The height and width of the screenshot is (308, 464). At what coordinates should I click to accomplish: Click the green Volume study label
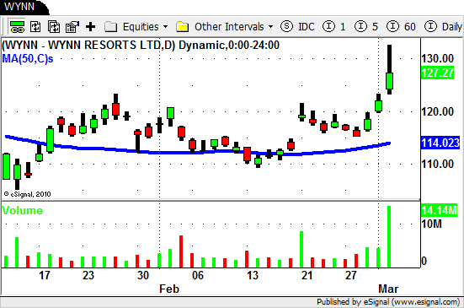pos(23,210)
